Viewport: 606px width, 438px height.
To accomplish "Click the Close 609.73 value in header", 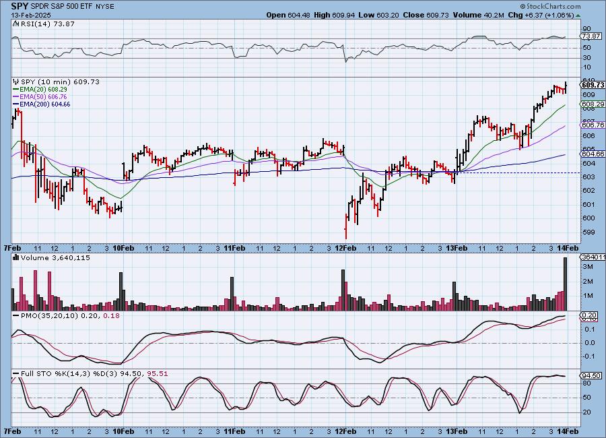I will 426,15.
